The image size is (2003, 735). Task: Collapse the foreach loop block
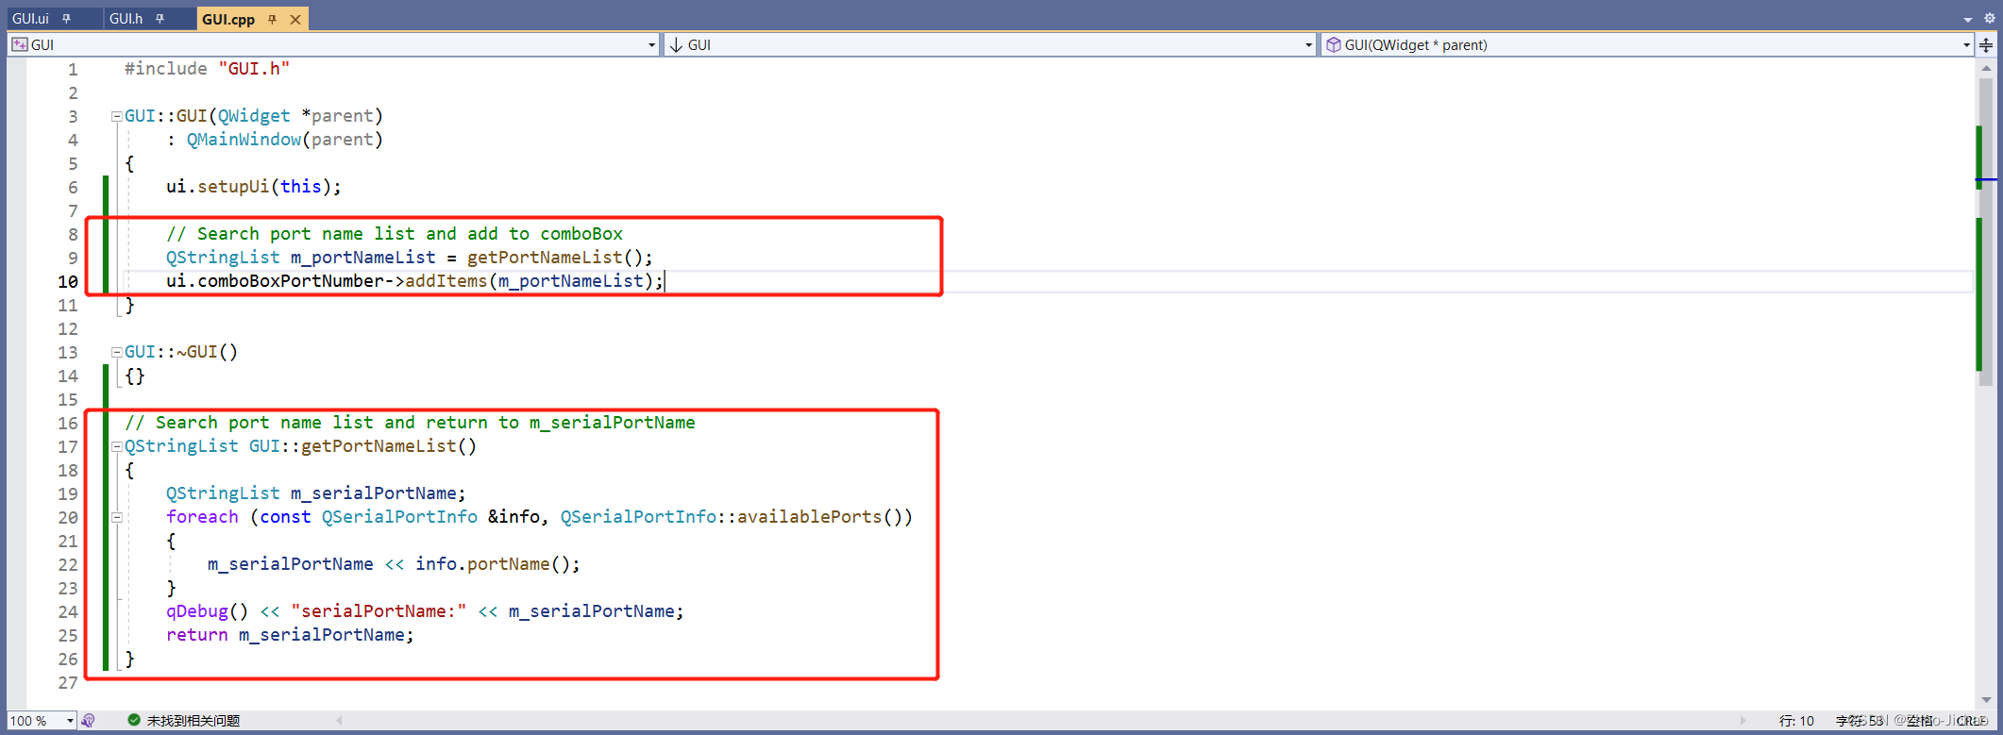coord(117,517)
